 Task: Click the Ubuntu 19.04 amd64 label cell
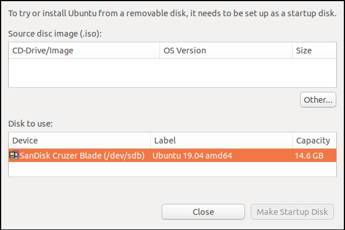pyautogui.click(x=193, y=156)
